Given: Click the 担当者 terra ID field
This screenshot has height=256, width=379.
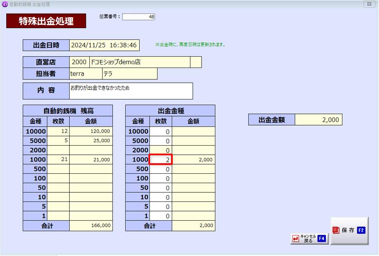Looking at the screenshot, I should 86,74.
